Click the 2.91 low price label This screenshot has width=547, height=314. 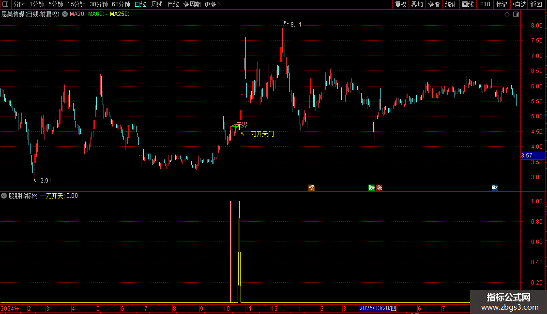point(46,180)
